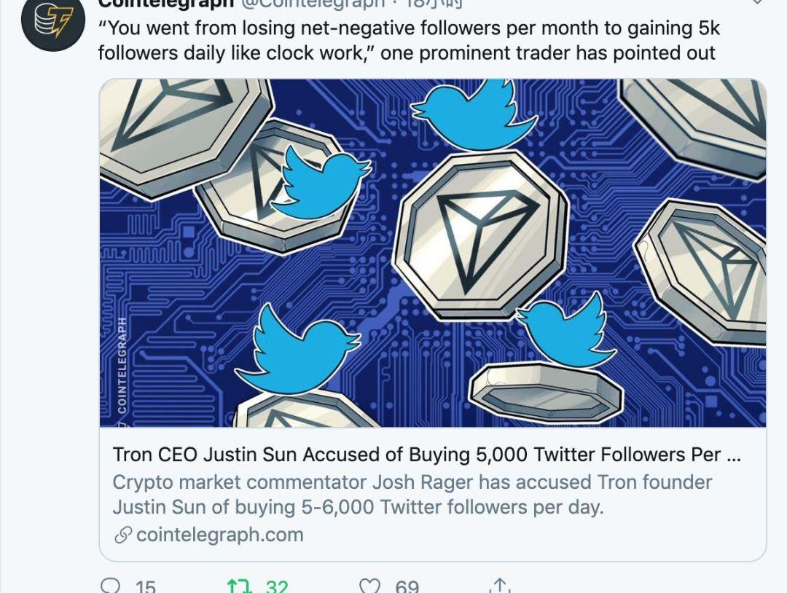Click the reply speech bubble icon

coord(111,586)
